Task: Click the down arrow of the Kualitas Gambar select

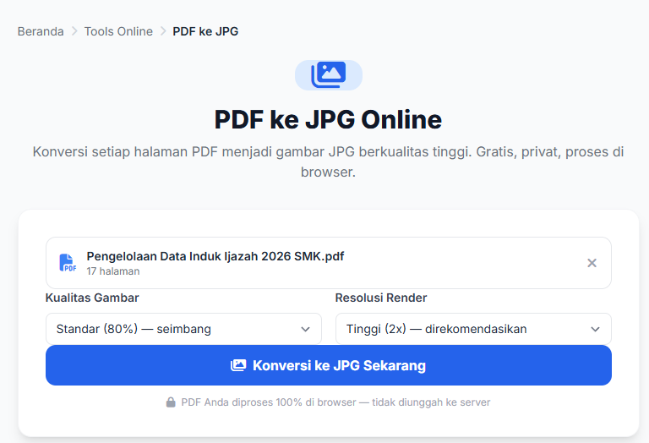Action: (x=305, y=329)
